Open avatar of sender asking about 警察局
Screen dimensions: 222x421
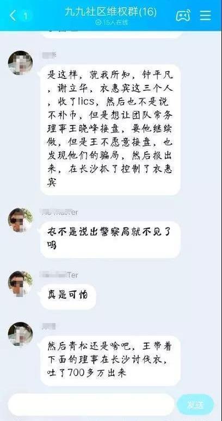20,220
